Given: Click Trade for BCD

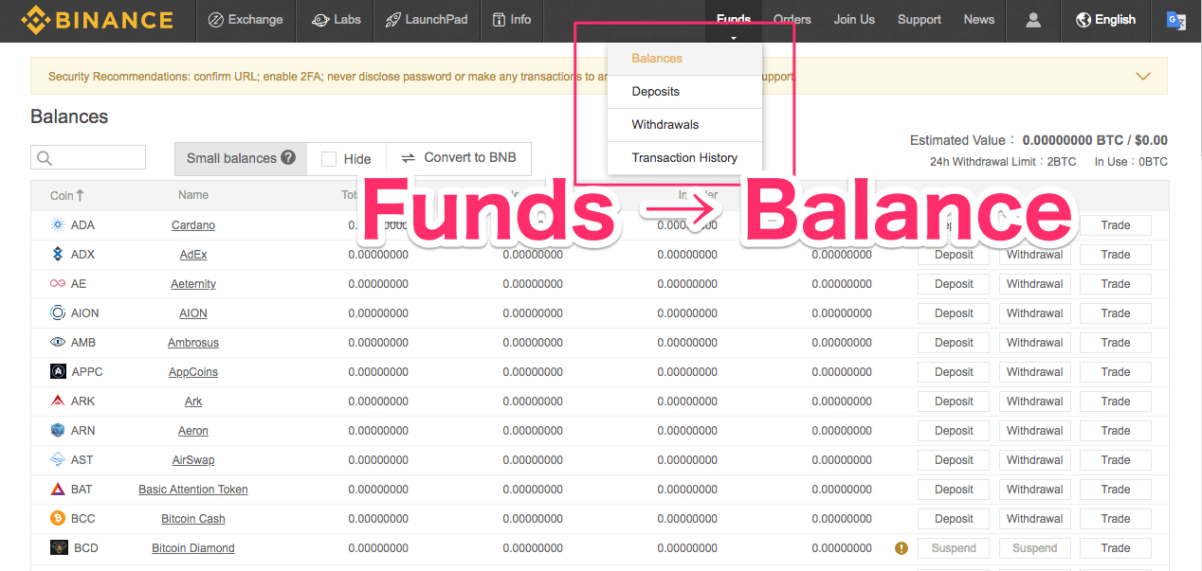Looking at the screenshot, I should point(1116,548).
